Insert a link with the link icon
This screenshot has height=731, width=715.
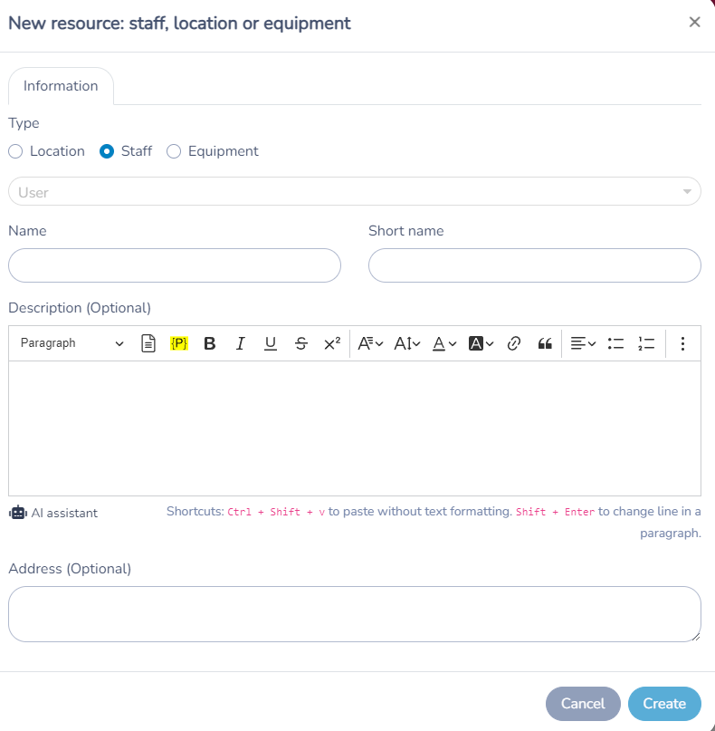(514, 343)
